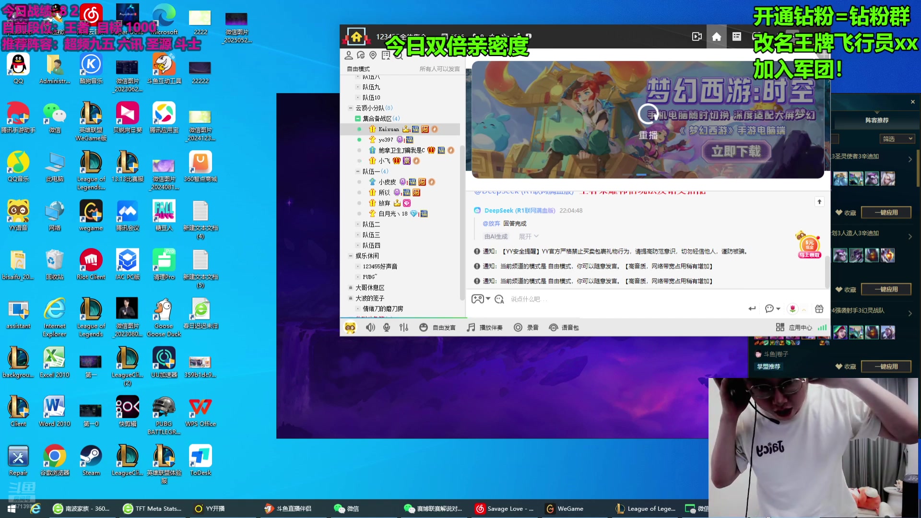Viewport: 921px width, 518px height.
Task: Click the chat history icon above channel list
Action: pyautogui.click(x=361, y=55)
